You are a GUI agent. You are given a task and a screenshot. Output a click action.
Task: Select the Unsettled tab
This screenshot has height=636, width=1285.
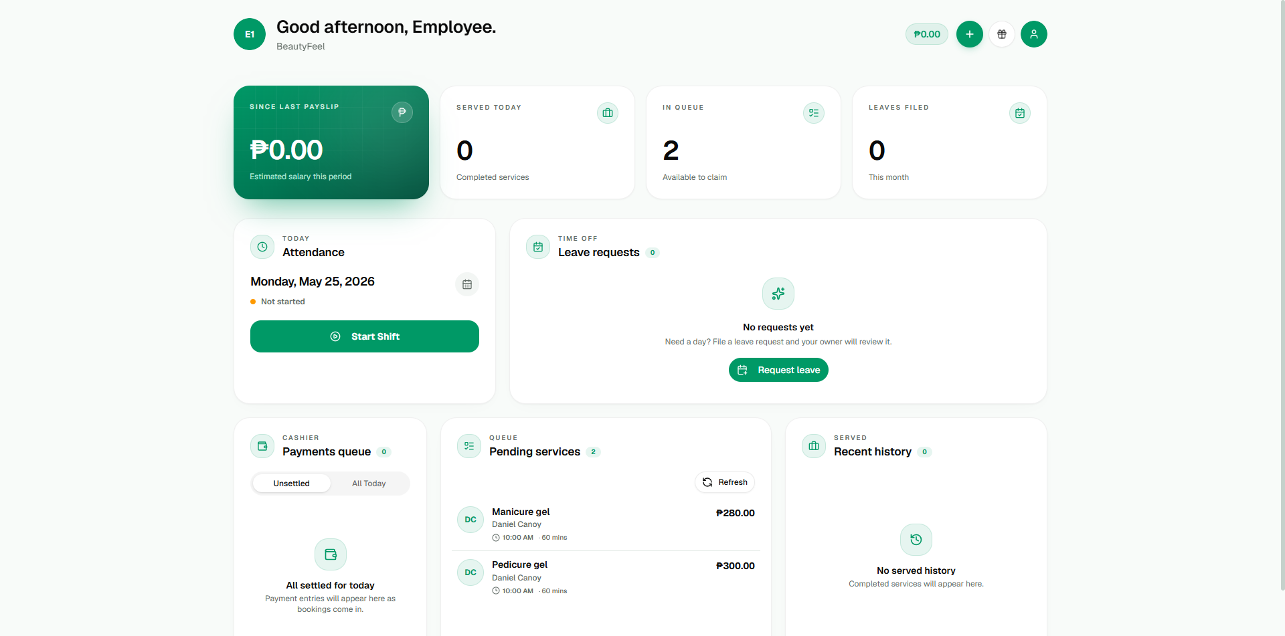click(292, 484)
